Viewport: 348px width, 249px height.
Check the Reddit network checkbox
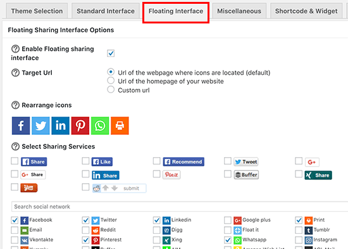(x=85, y=230)
